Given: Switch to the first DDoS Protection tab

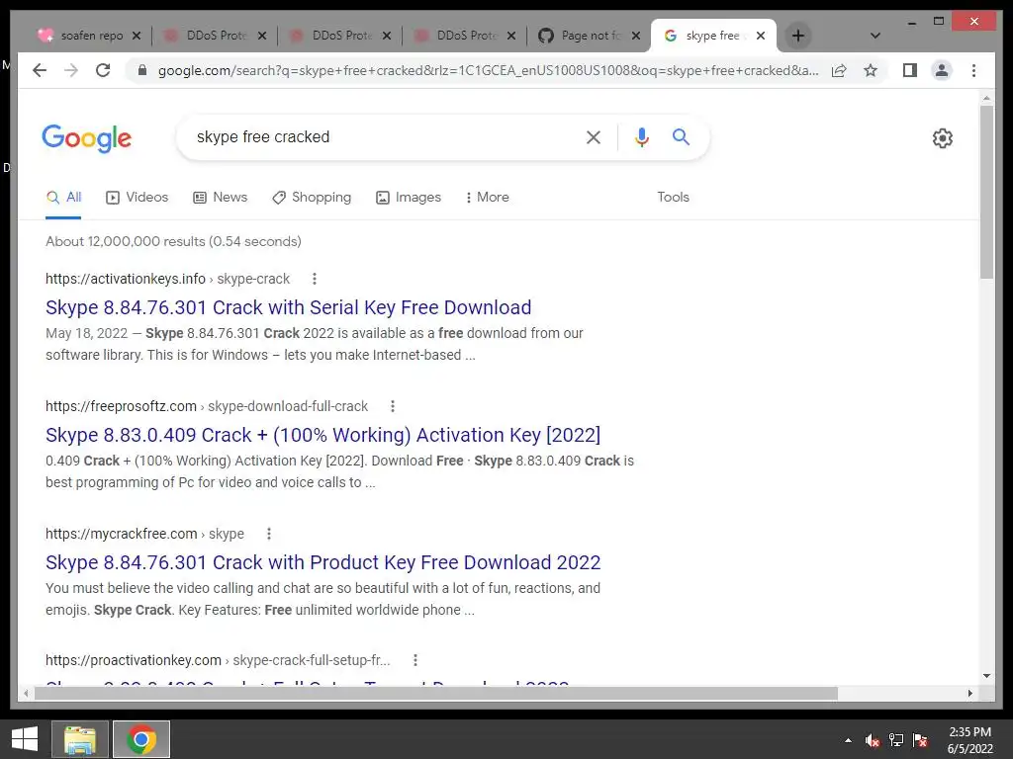Looking at the screenshot, I should pyautogui.click(x=214, y=36).
